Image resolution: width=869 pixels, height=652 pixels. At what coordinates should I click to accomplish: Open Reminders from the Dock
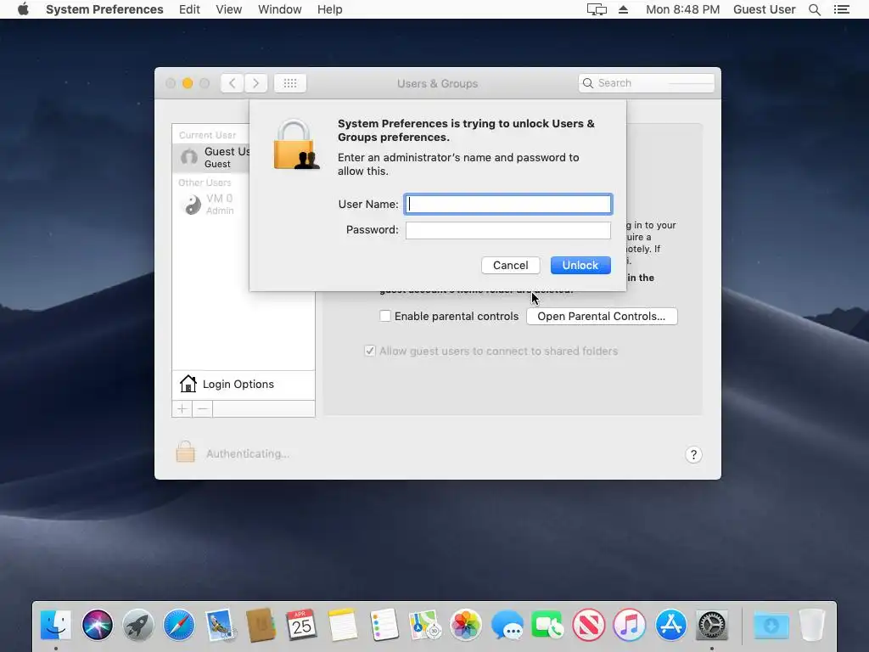coord(384,625)
